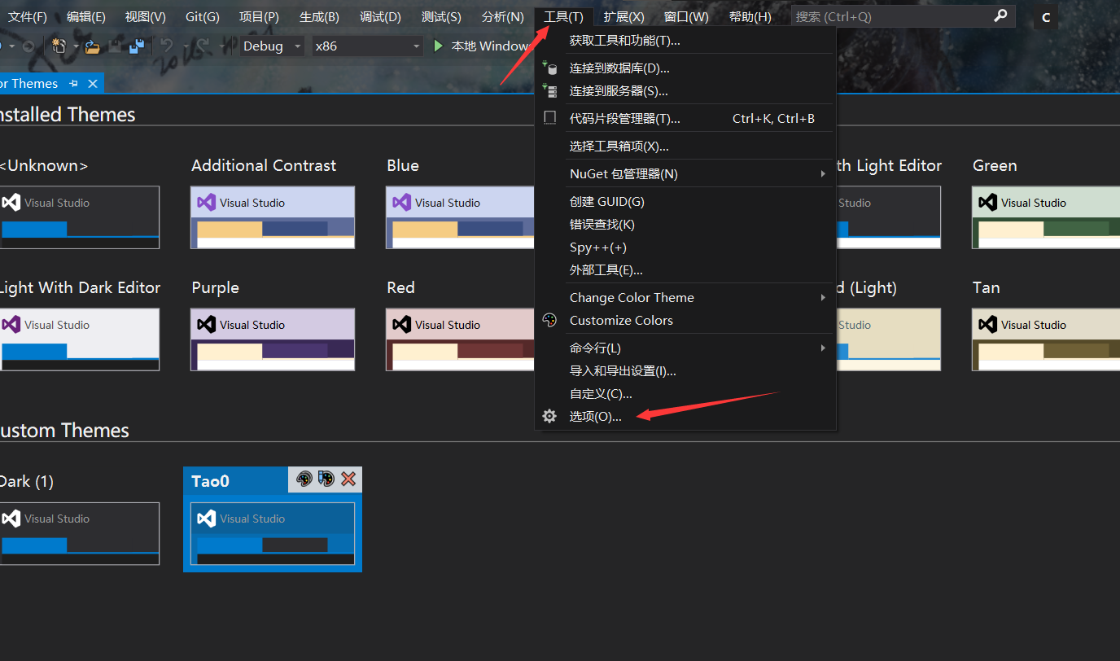Apply the Tao0 theme via its palette icon
1120x661 pixels.
pos(304,479)
